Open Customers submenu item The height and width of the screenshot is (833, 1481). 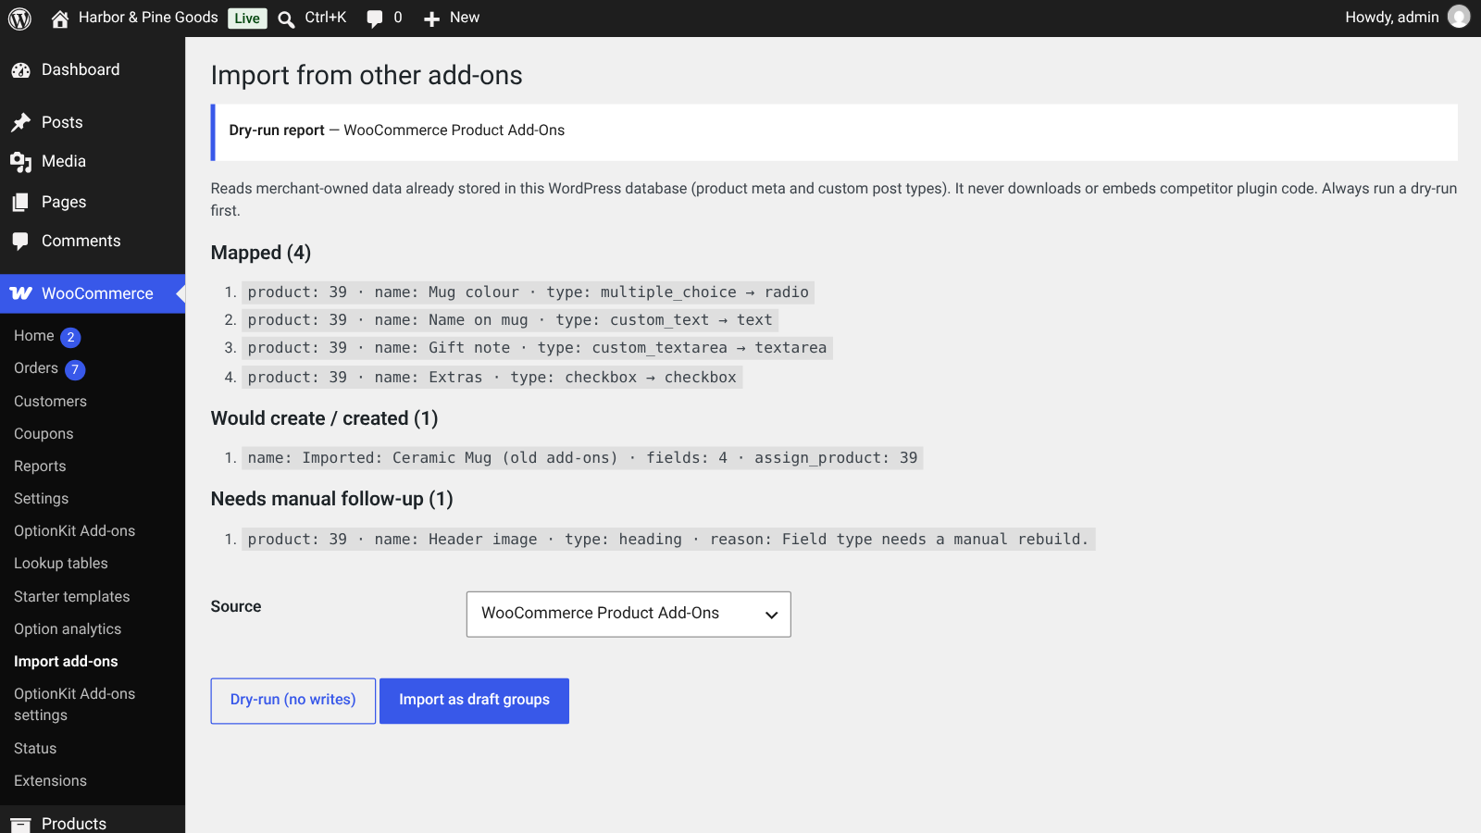50,402
